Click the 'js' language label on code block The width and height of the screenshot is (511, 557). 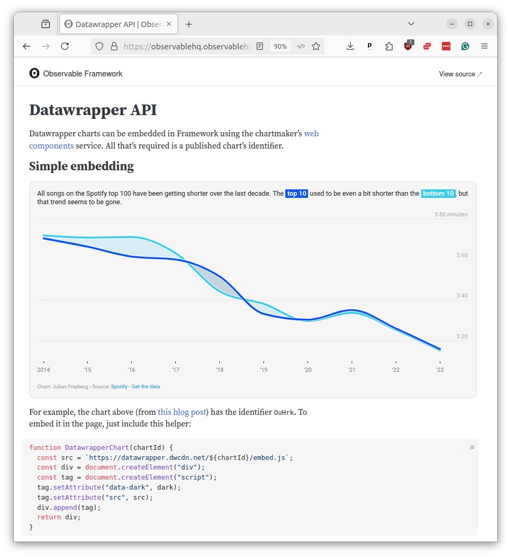coord(472,447)
